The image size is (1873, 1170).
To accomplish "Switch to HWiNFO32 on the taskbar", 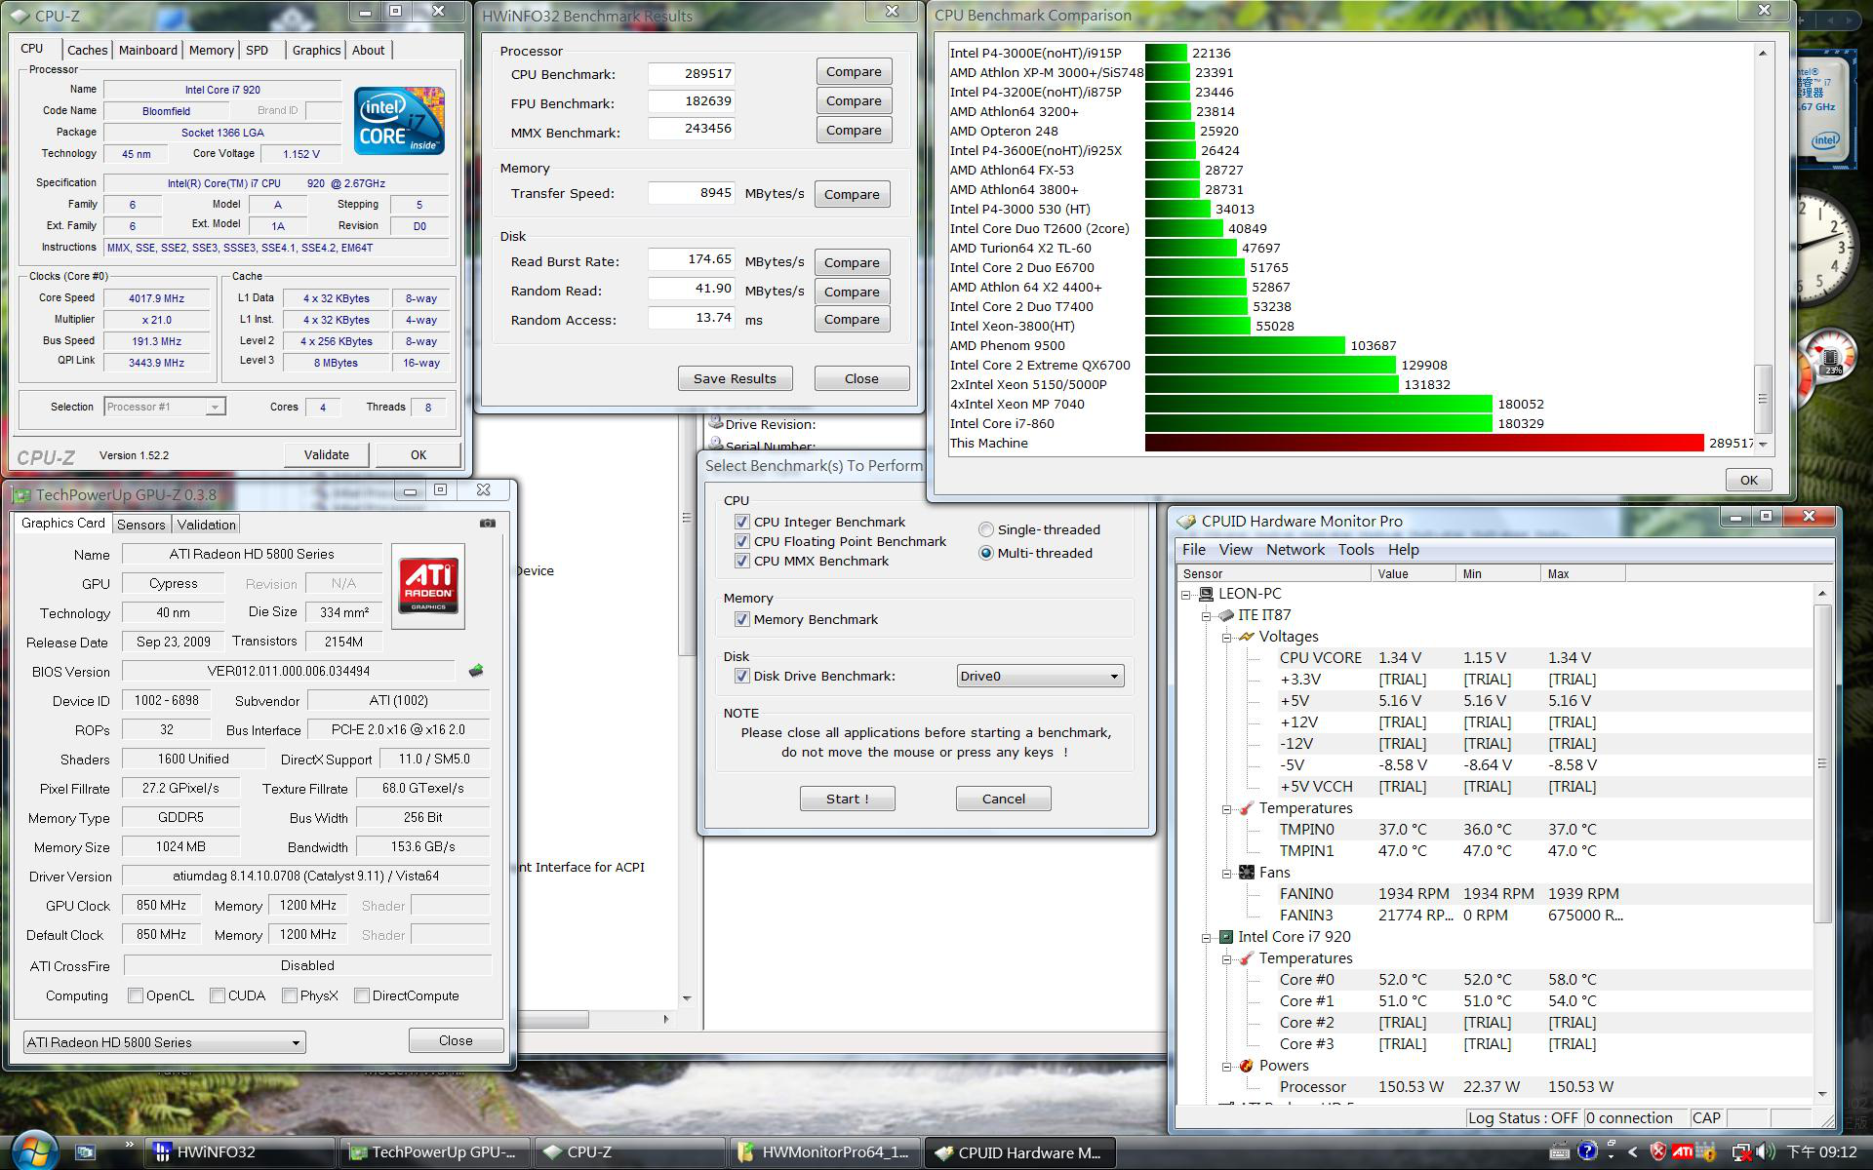I will 239,1152.
